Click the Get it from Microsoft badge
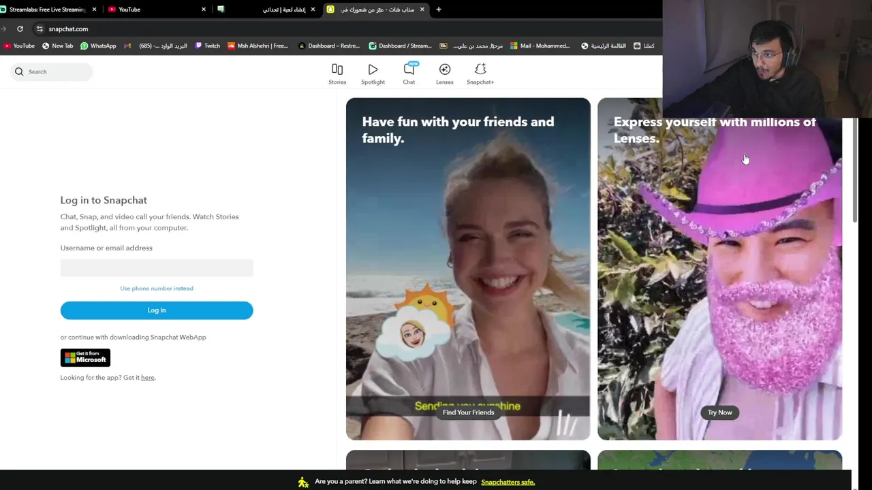The image size is (872, 490). [85, 357]
